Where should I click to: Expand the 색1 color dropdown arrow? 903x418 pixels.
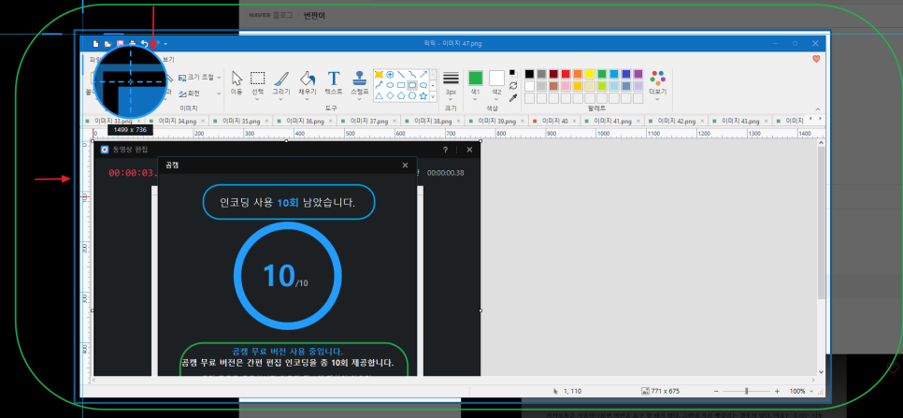(x=475, y=99)
